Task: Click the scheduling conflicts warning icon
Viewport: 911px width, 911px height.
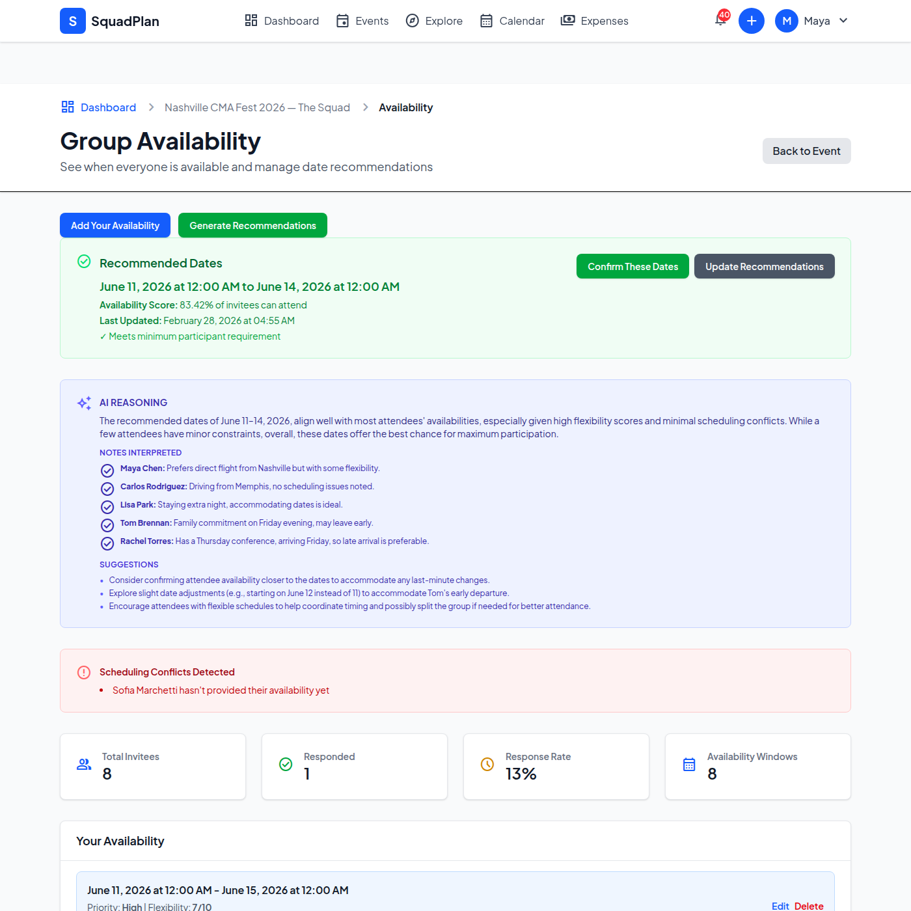Action: tap(84, 672)
